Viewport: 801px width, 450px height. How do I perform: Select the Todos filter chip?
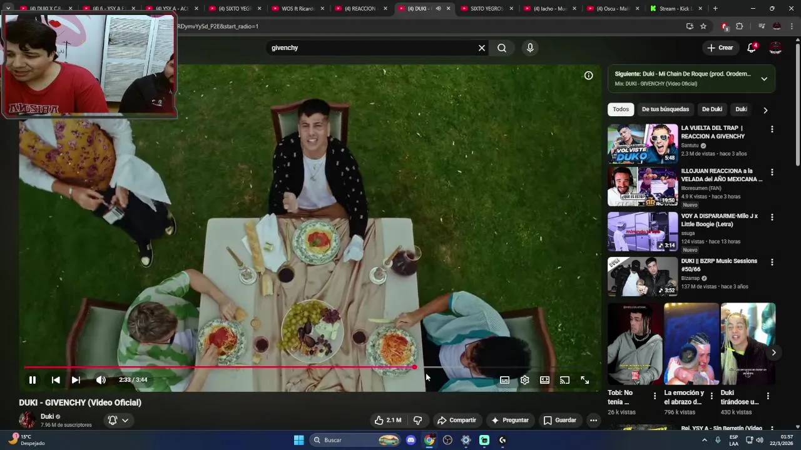point(621,109)
